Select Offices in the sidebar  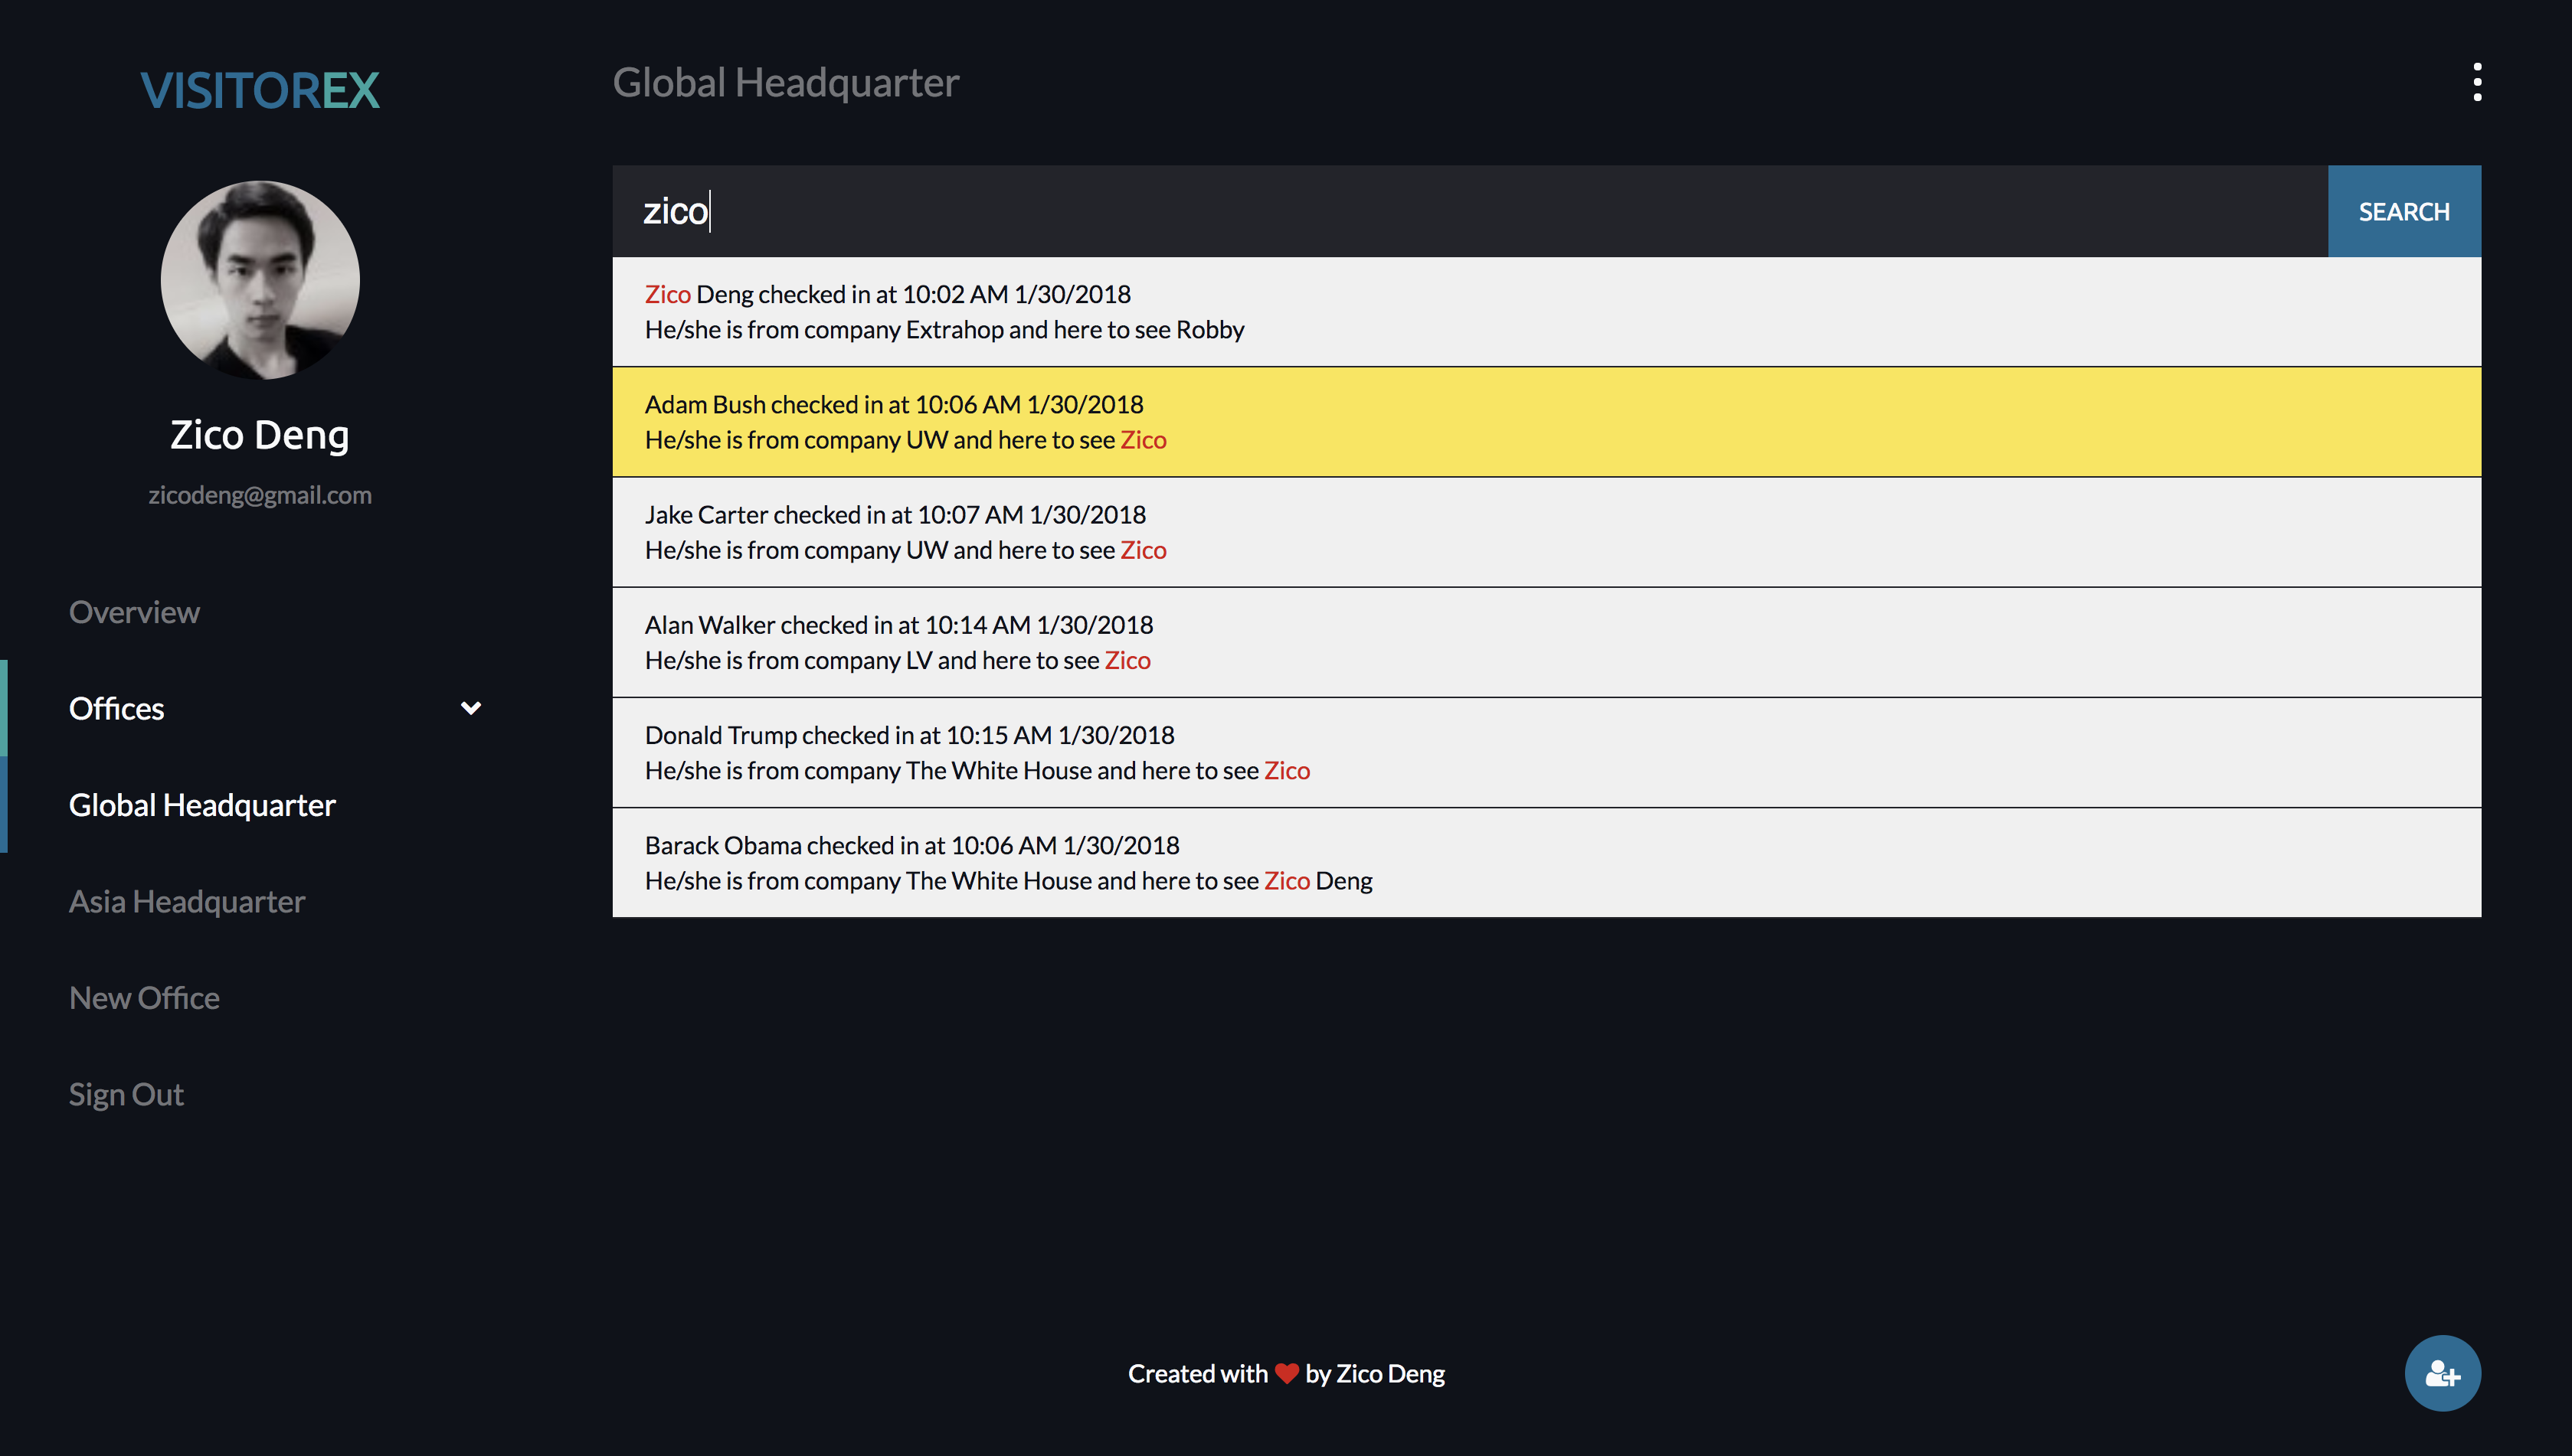pyautogui.click(x=116, y=708)
